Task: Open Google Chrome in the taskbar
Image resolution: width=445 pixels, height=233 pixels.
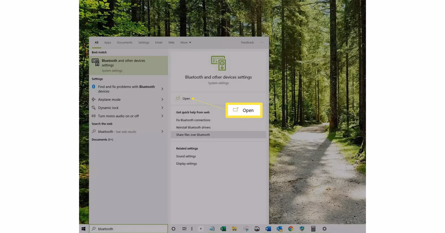Action: pyautogui.click(x=291, y=229)
